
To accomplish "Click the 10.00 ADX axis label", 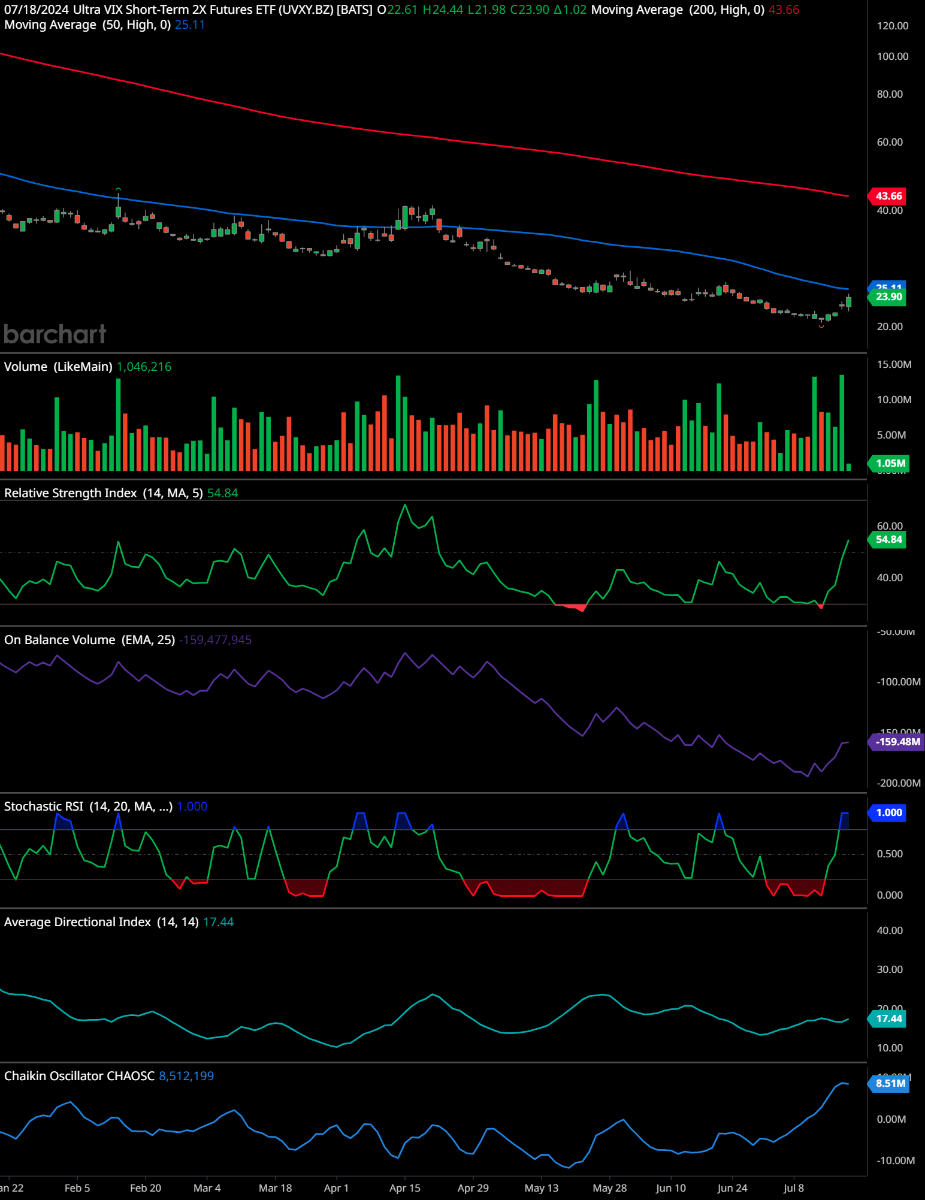I will click(x=890, y=1048).
